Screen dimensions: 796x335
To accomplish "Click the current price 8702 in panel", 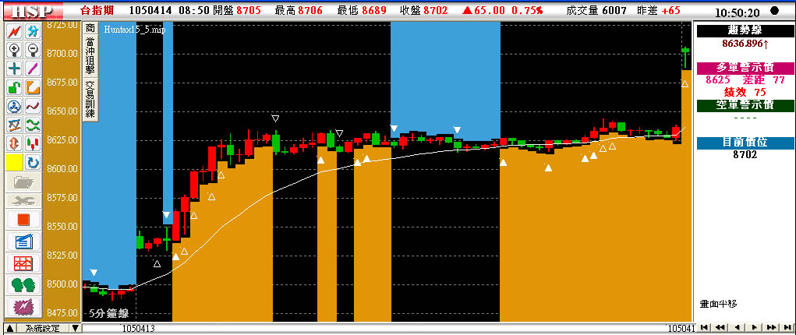I will [x=745, y=154].
